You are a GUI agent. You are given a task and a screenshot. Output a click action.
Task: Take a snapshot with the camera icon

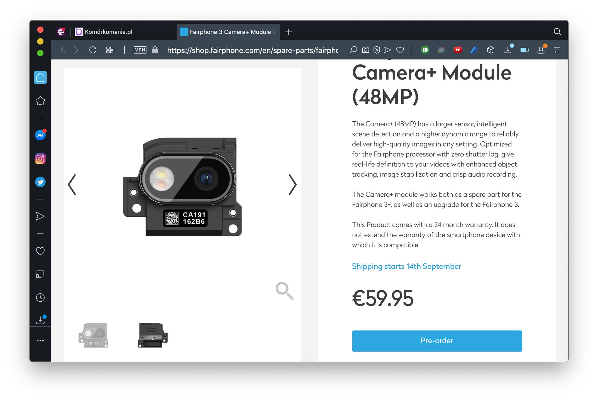365,50
